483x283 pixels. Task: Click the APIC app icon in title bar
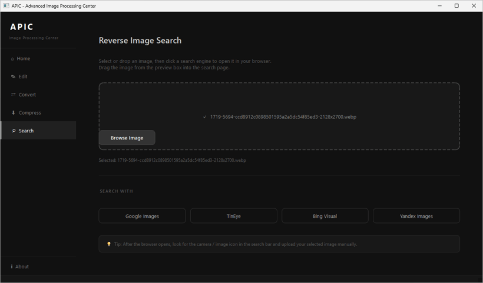(x=6, y=6)
